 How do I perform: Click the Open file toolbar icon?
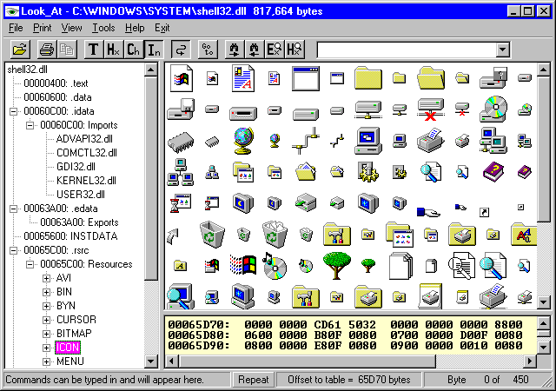pos(20,50)
